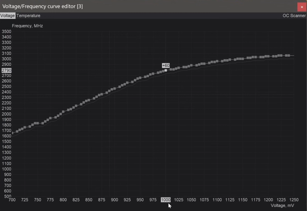Close the curve editor window
The width and height of the screenshot is (307, 211).
302,7
